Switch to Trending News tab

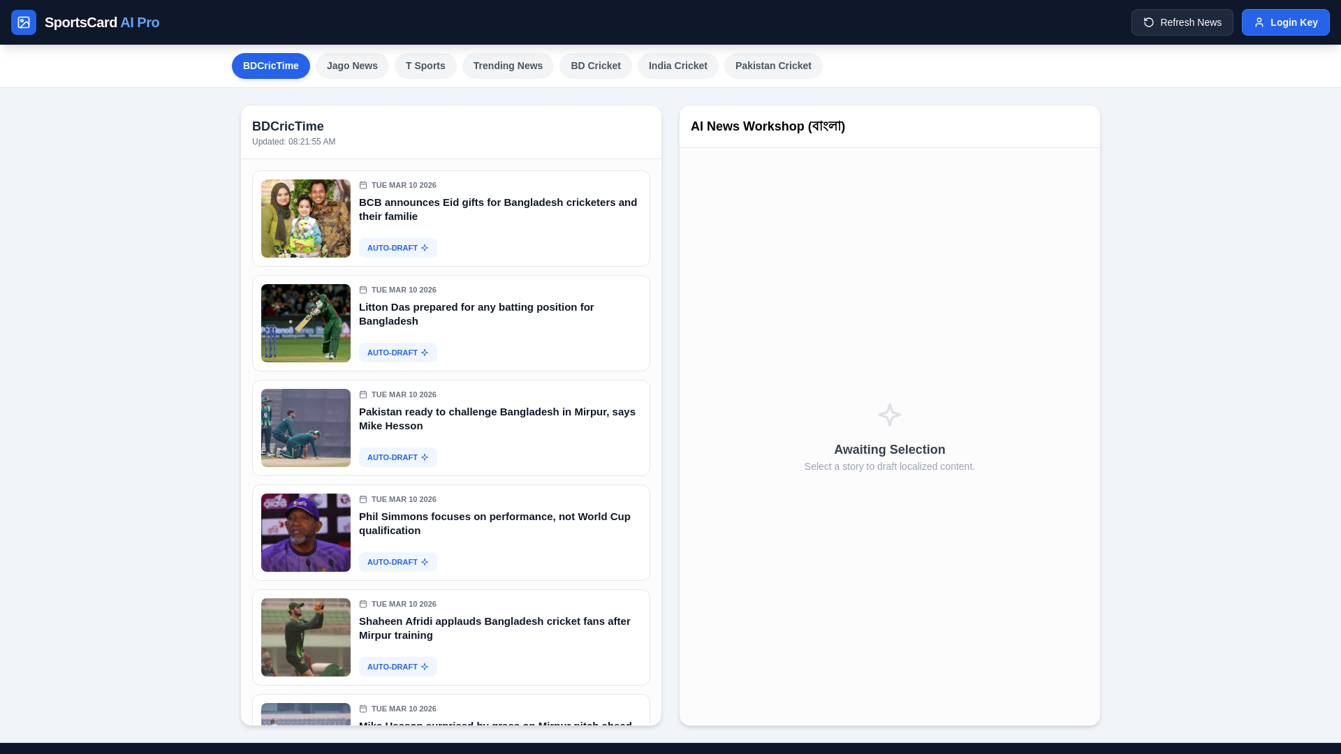(x=508, y=66)
